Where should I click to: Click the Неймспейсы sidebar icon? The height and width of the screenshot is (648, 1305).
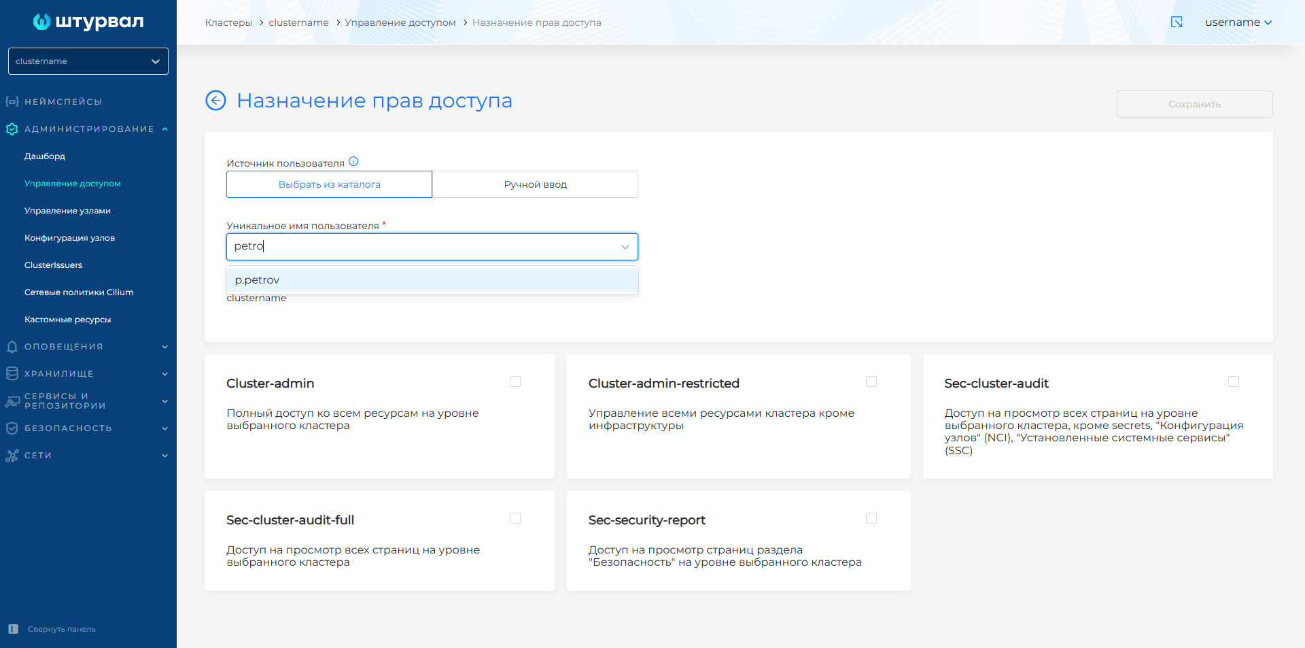coord(12,102)
